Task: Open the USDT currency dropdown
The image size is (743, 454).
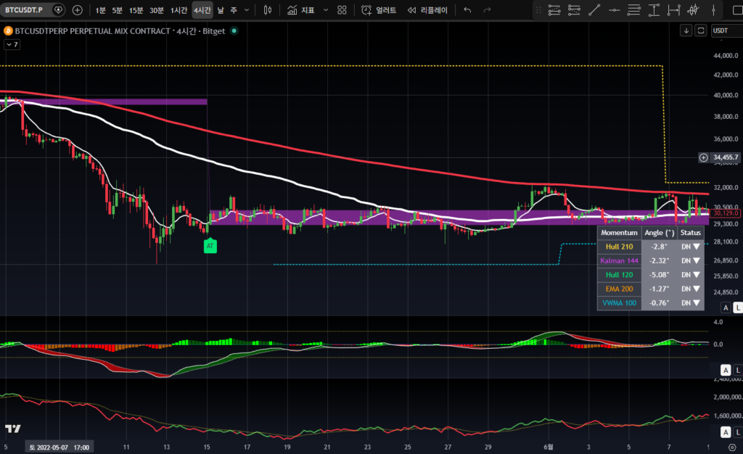Action: [x=725, y=30]
